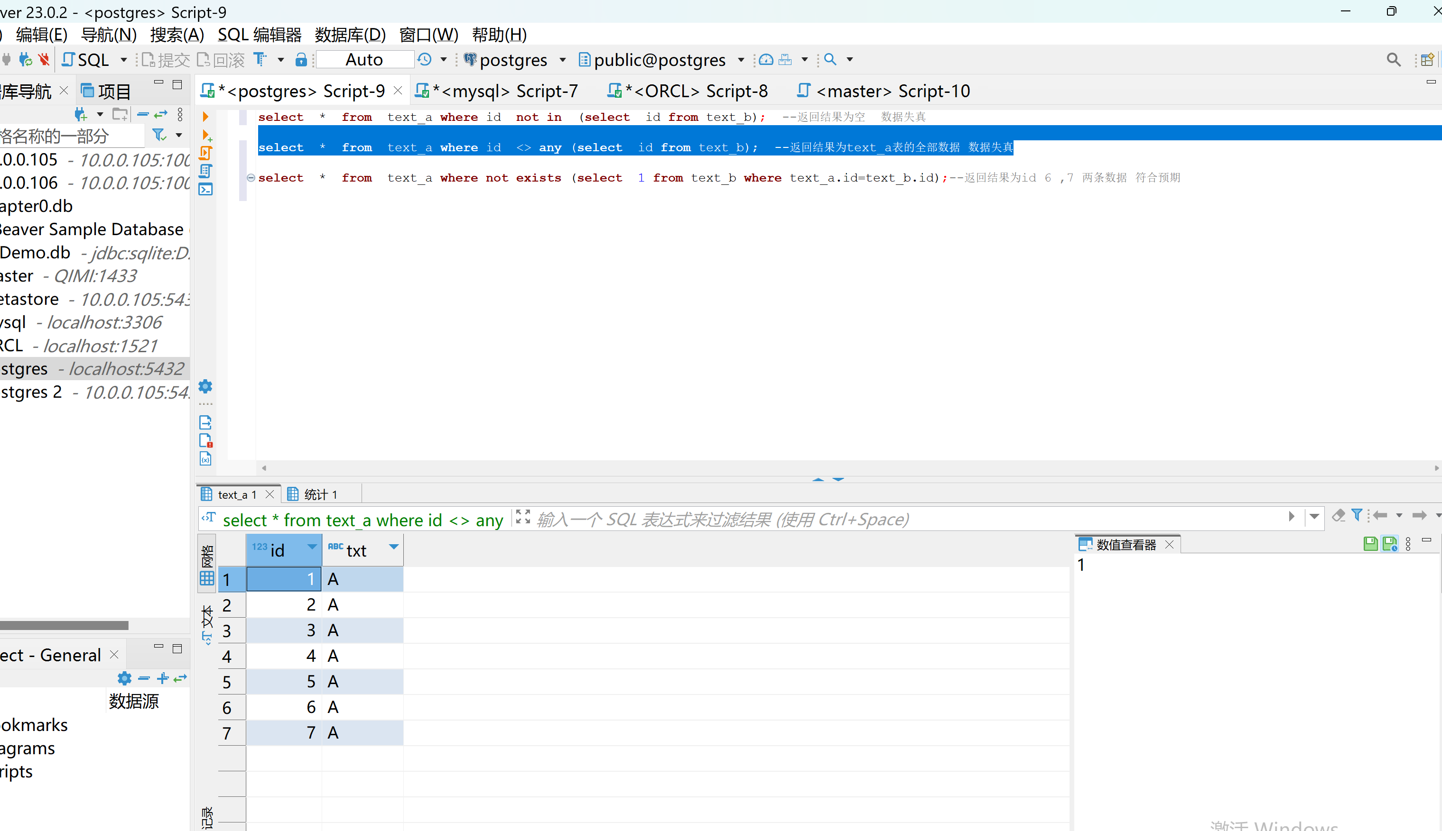1442x831 pixels.
Task: Click the execute script icon in editor sidebar
Action: [205, 153]
